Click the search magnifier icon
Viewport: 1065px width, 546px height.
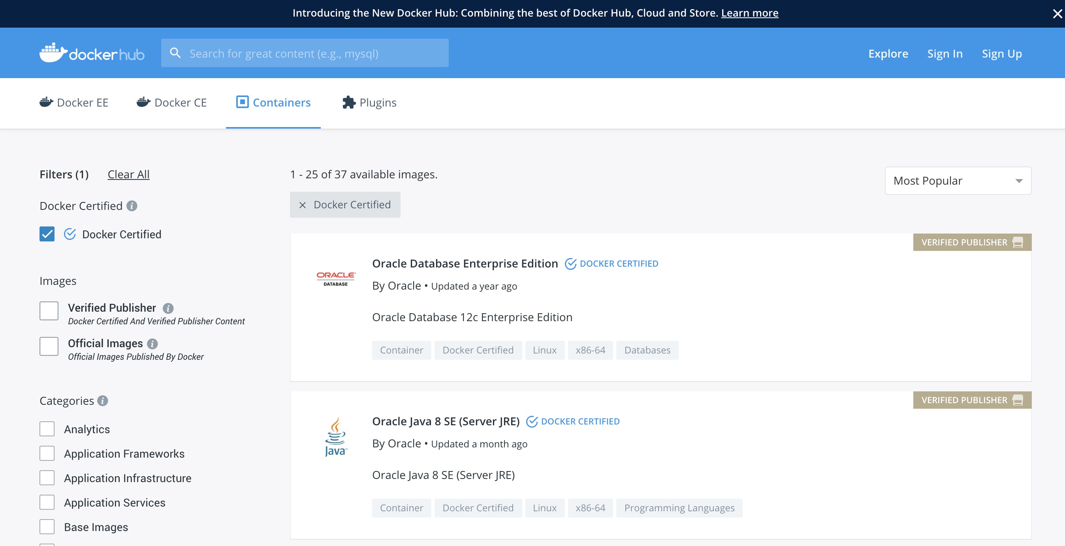point(175,53)
